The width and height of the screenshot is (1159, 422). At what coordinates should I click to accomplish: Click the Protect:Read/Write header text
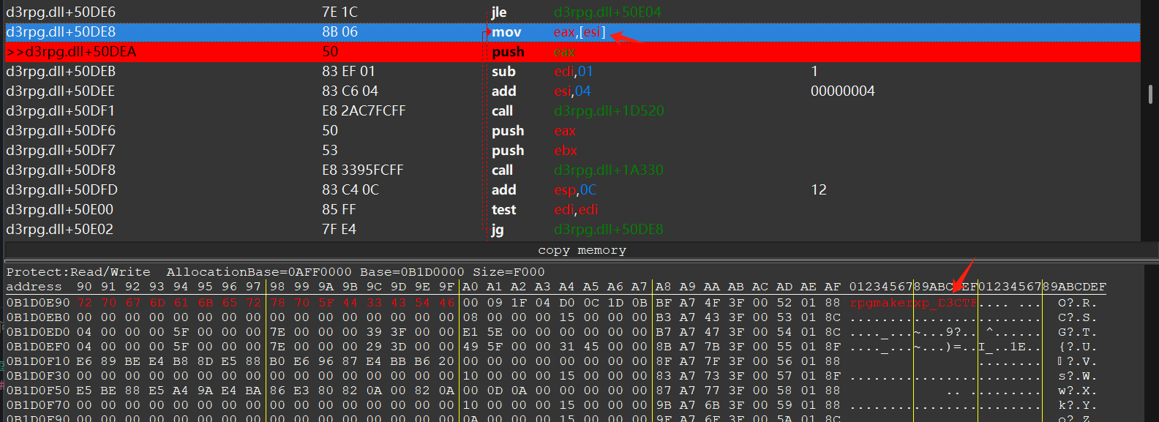click(x=78, y=272)
